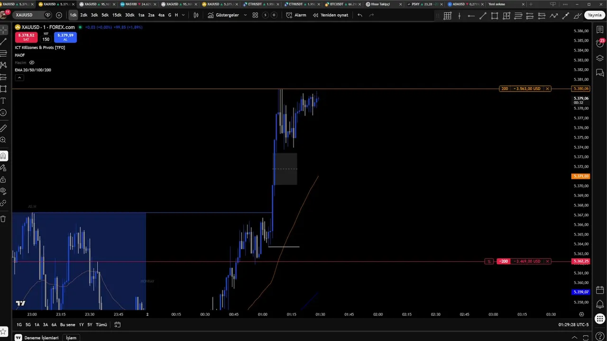Open the chart type candles icon

tap(196, 15)
